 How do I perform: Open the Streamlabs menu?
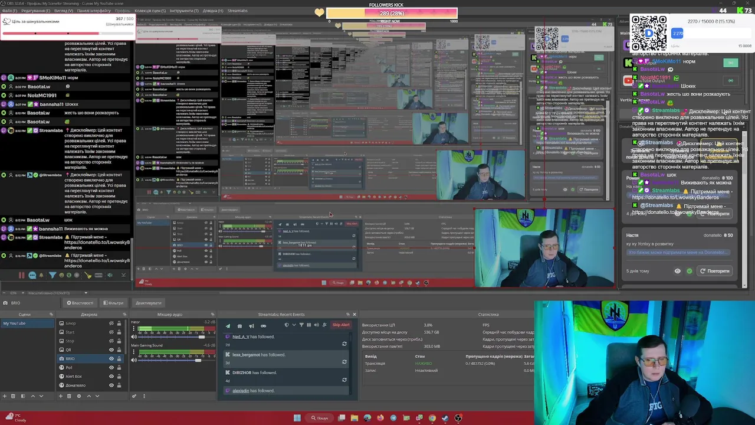[x=237, y=11]
